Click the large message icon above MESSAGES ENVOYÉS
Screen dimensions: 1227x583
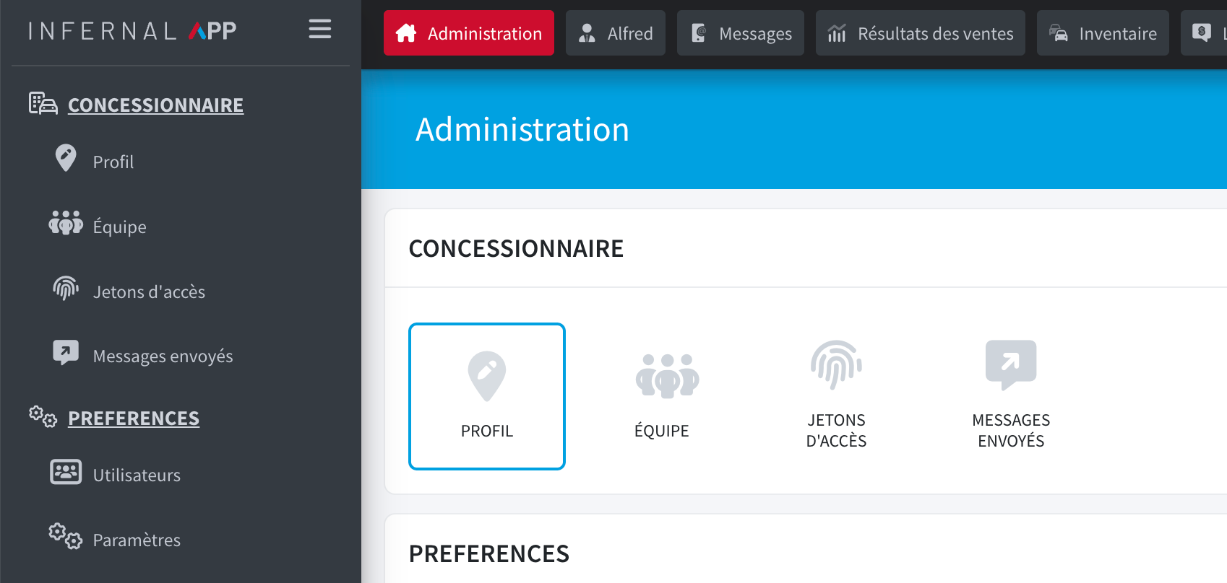click(x=1011, y=365)
